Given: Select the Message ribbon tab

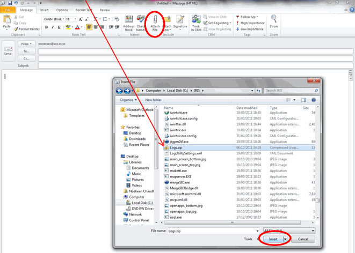Looking at the screenshot, I should click(x=26, y=10).
